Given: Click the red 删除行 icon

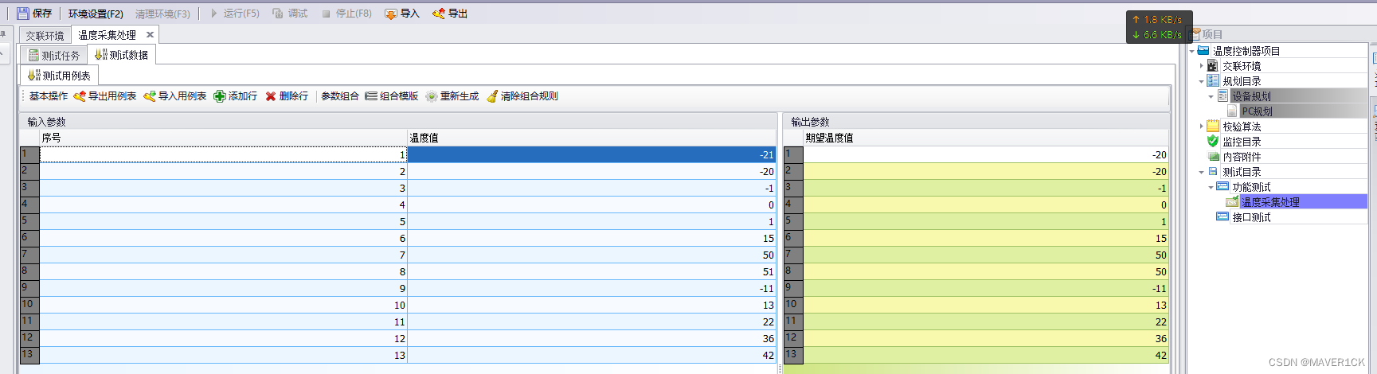Looking at the screenshot, I should [x=271, y=96].
